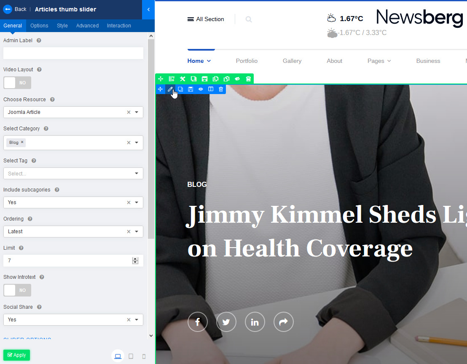The image size is (467, 364).
Task: Save the module to library using disk icon
Action: tap(191, 89)
